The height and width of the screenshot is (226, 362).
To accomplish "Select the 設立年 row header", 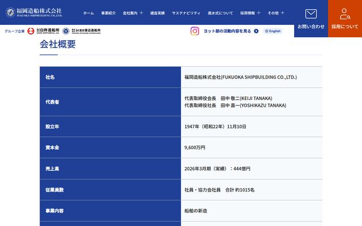I will [x=110, y=127].
